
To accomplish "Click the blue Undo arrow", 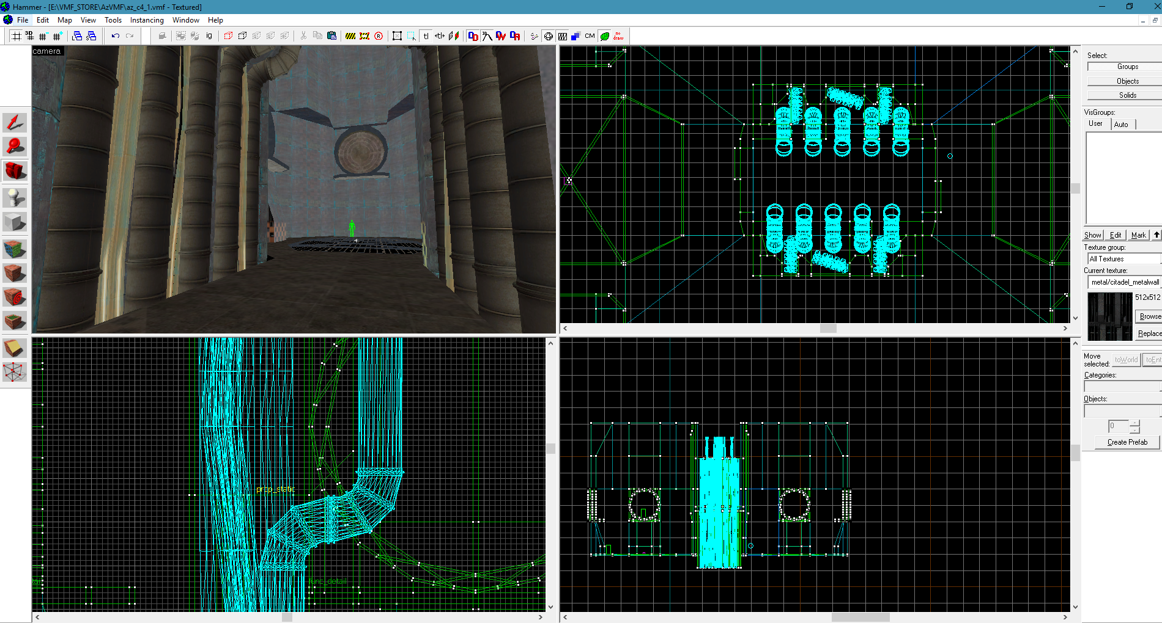I will (115, 36).
